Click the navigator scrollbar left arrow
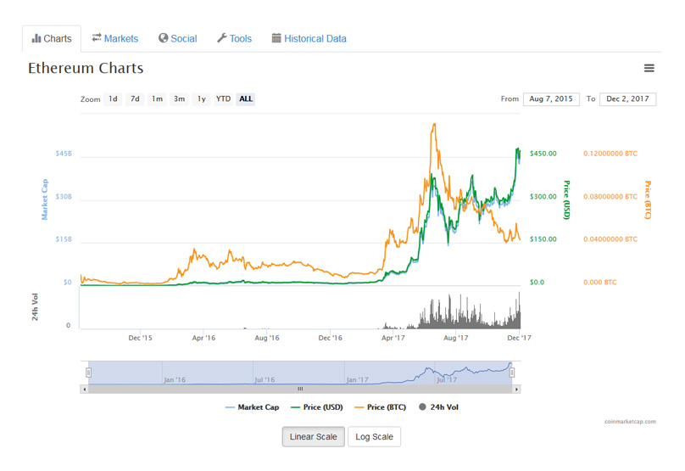The width and height of the screenshot is (685, 471). pos(84,390)
